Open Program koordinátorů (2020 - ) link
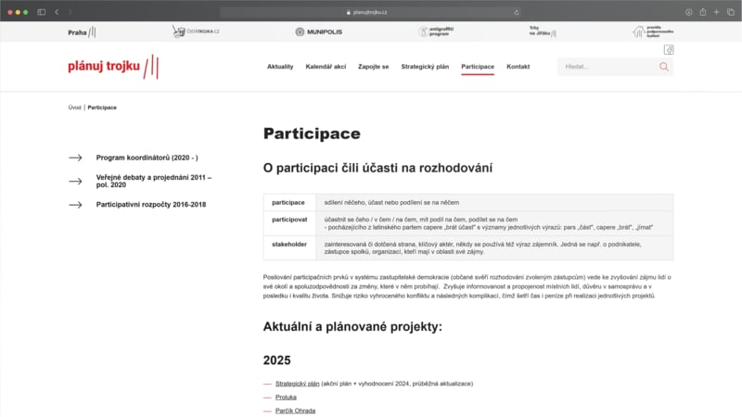 (147, 158)
